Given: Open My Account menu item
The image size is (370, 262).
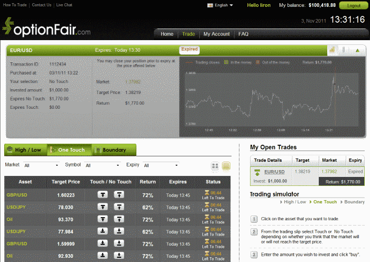Looking at the screenshot, I should tap(216, 34).
